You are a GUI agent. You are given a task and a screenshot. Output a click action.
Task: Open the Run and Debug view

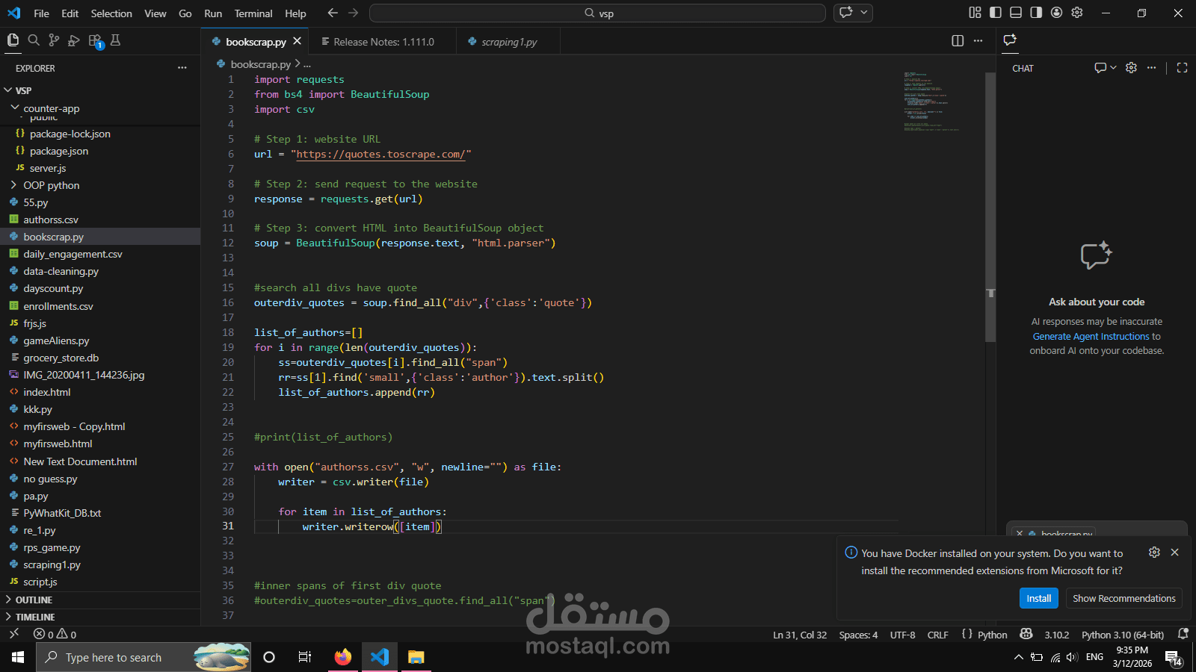[x=73, y=40]
